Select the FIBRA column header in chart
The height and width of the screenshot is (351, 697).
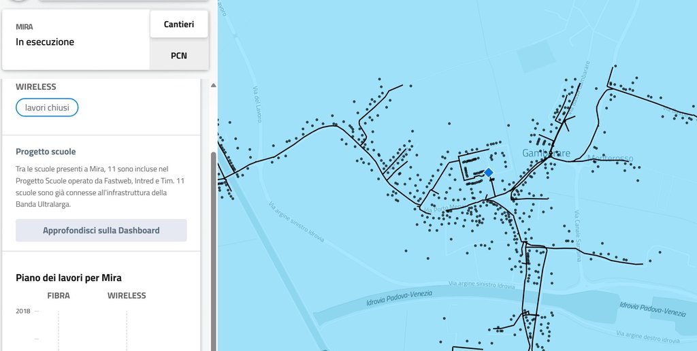click(59, 295)
